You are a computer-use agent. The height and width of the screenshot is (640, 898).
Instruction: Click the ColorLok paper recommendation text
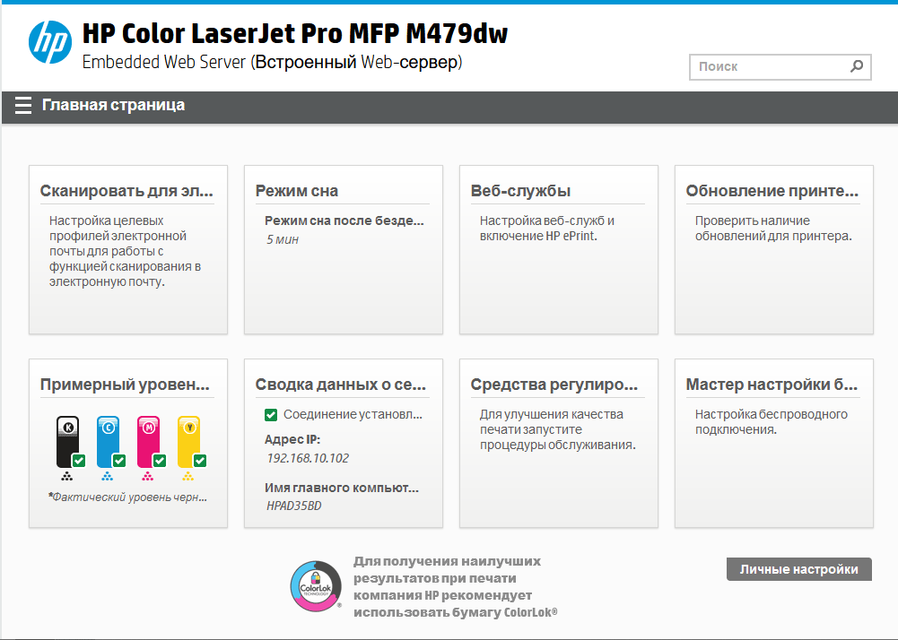[456, 587]
